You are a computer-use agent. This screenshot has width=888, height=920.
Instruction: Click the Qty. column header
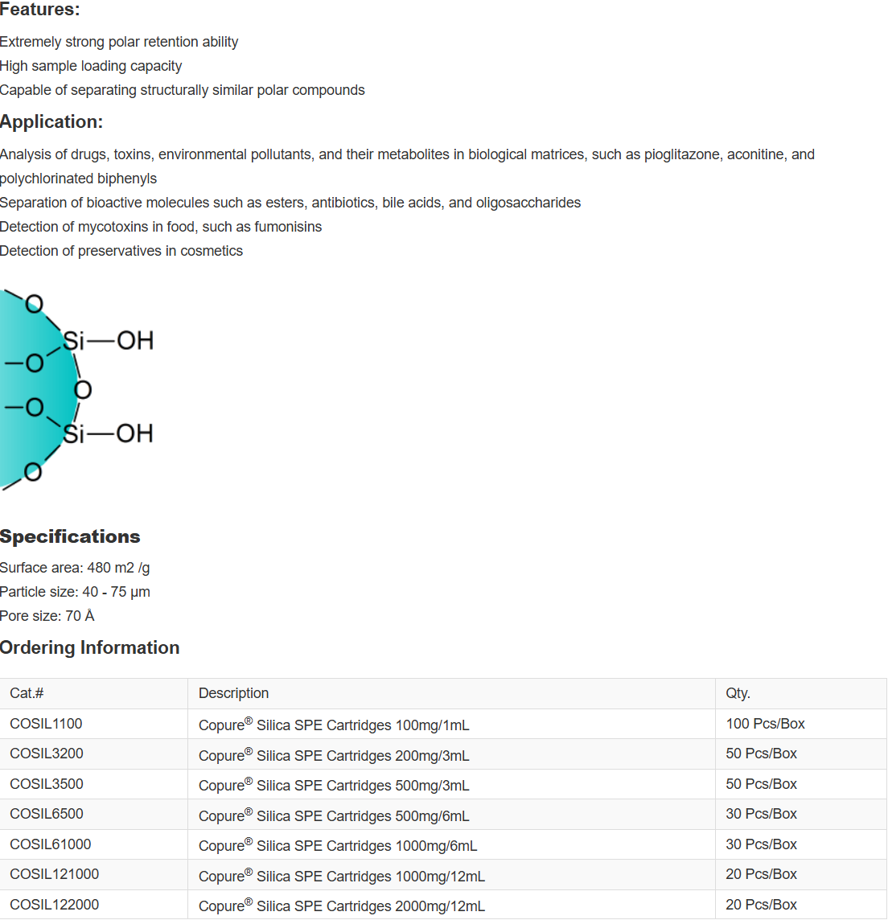coord(738,693)
